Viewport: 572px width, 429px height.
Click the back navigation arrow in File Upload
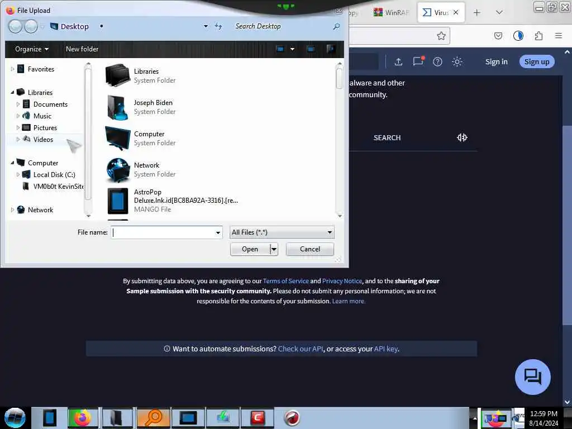tap(15, 26)
